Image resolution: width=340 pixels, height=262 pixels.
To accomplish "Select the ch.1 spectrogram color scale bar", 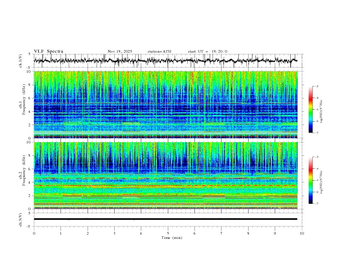I will point(310,110).
